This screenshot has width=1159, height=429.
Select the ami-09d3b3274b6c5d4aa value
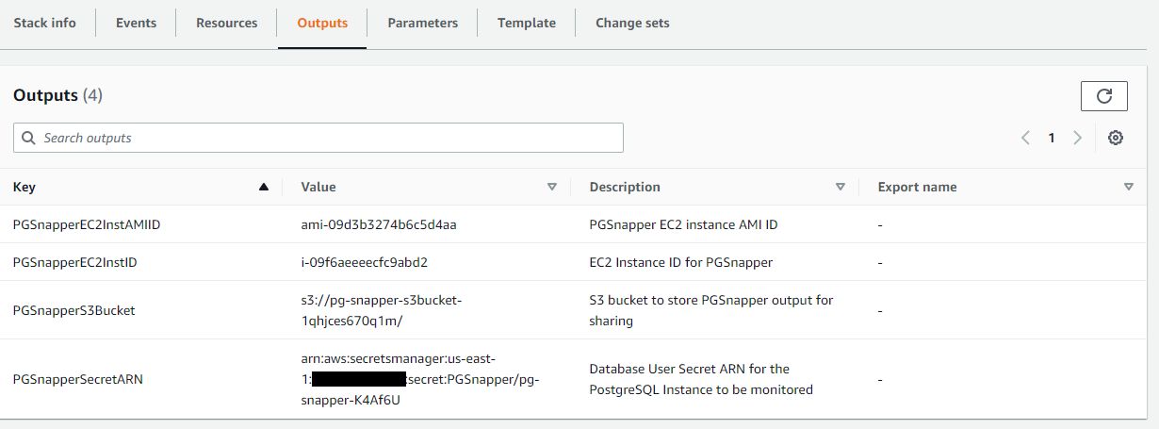tap(379, 224)
